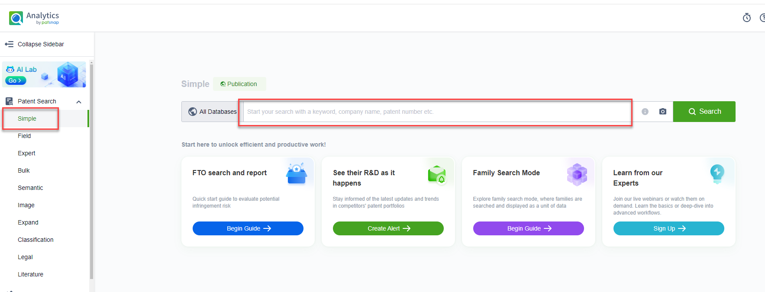Open Expert search from sidebar
Image resolution: width=765 pixels, height=292 pixels.
tap(26, 153)
